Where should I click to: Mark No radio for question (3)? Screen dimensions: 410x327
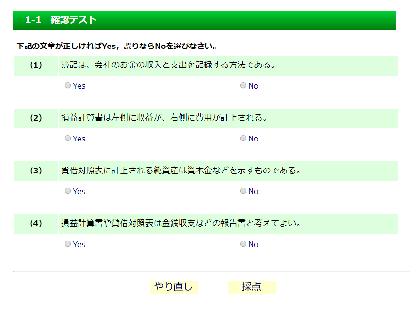click(x=243, y=191)
